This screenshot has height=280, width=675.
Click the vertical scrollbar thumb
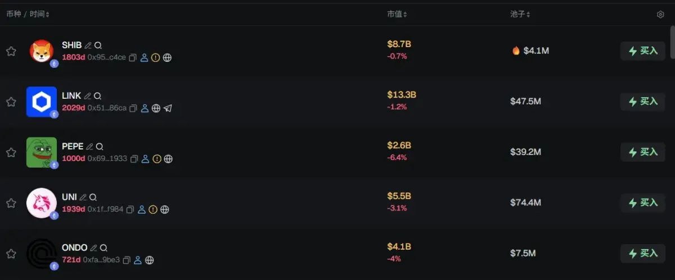point(672,42)
